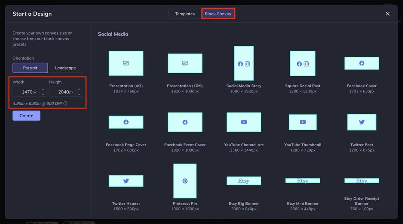This screenshot has height=224, width=403.
Task: Click the Height input field
Action: click(62, 92)
